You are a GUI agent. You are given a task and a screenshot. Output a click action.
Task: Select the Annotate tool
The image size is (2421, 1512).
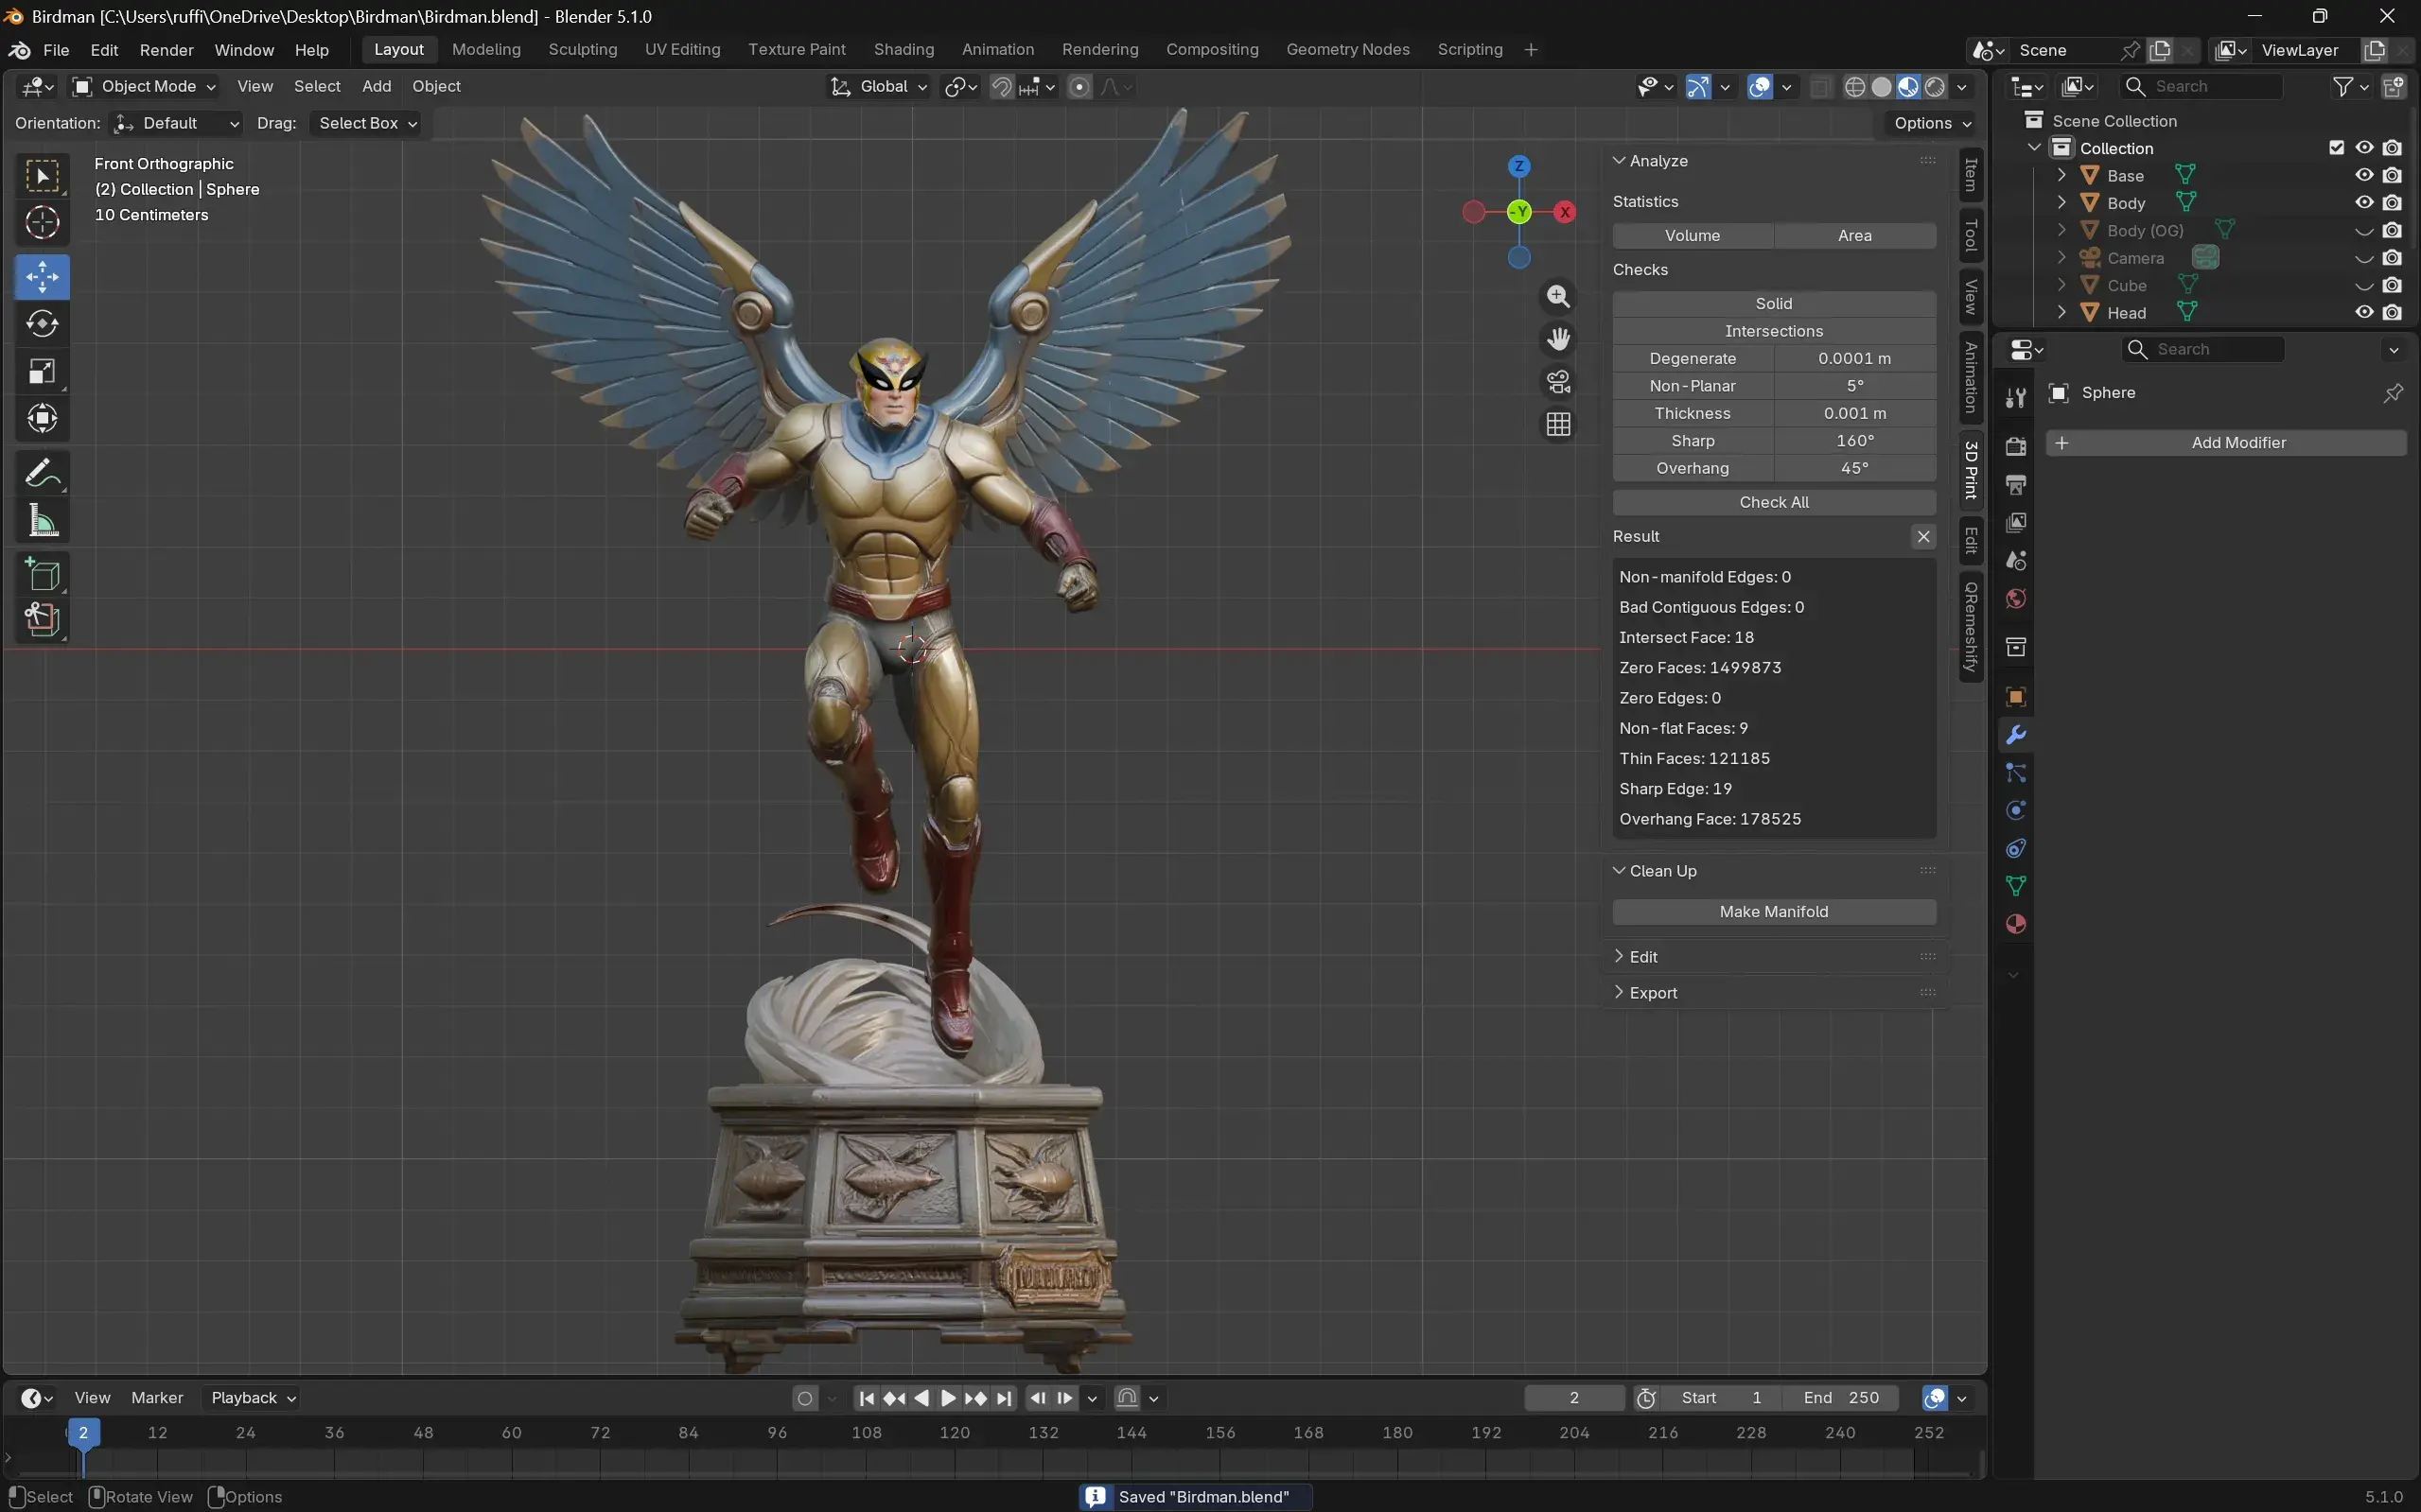42,473
